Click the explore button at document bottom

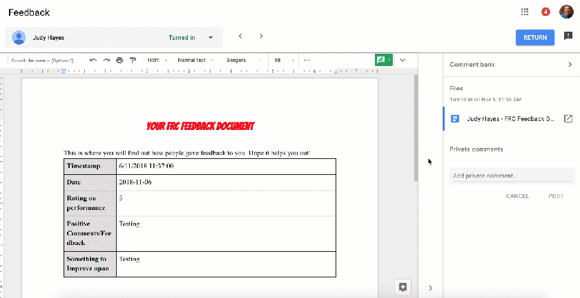click(x=403, y=286)
